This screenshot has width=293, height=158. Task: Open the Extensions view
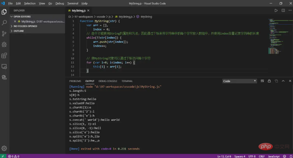click(4, 55)
